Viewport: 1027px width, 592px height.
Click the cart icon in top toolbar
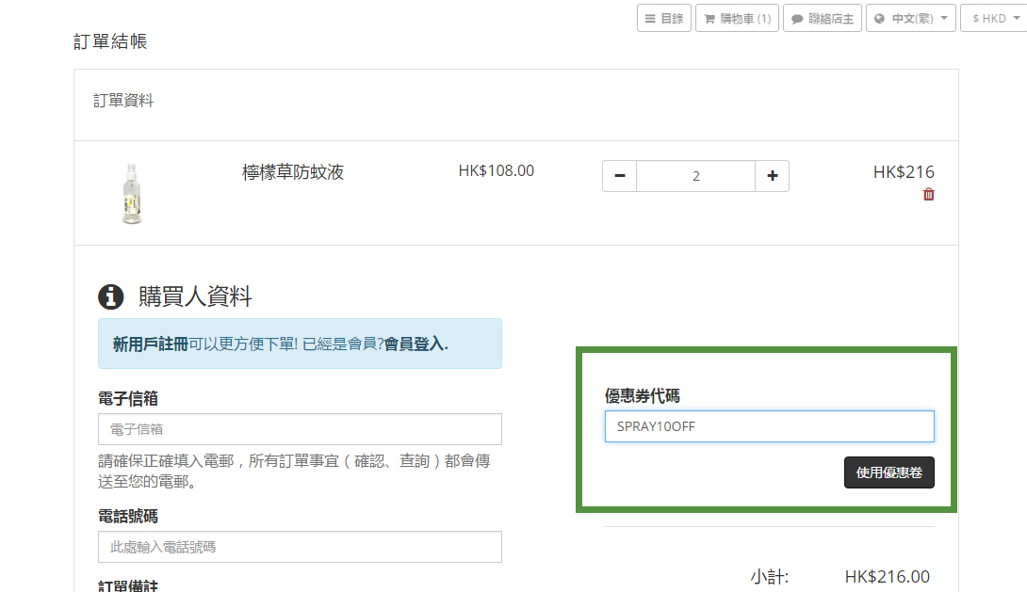(709, 19)
